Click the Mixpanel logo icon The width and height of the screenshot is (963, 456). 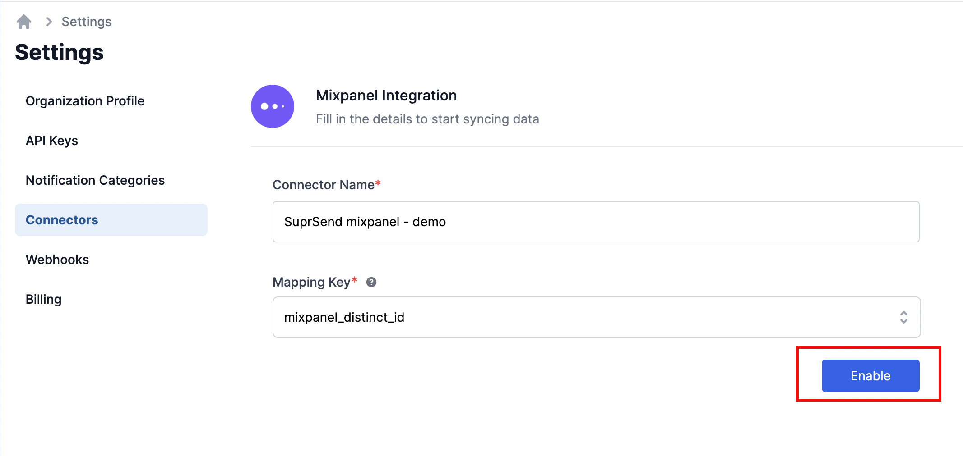point(273,106)
